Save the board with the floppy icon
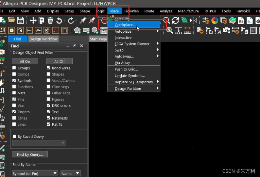260x177 pixels. 20,20
